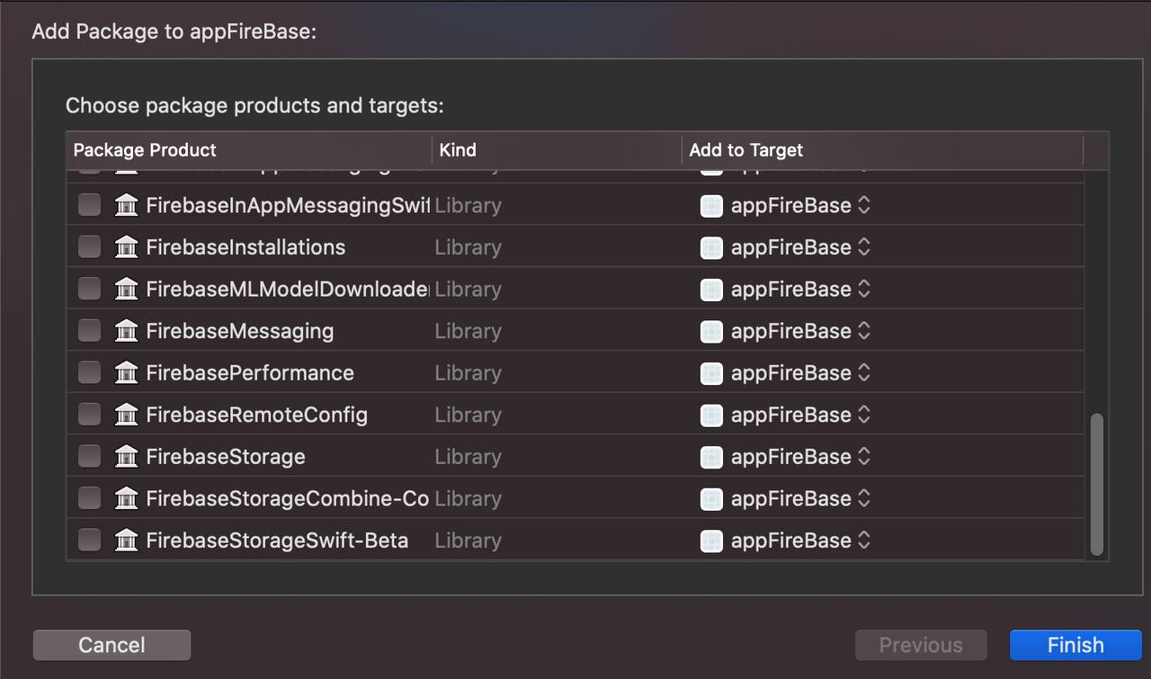The width and height of the screenshot is (1151, 679).
Task: Click the Package Product column header
Action: coord(249,150)
